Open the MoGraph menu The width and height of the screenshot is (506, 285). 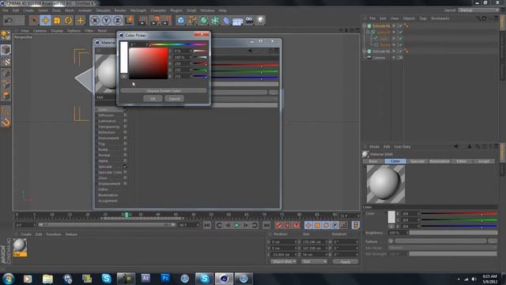pos(138,10)
